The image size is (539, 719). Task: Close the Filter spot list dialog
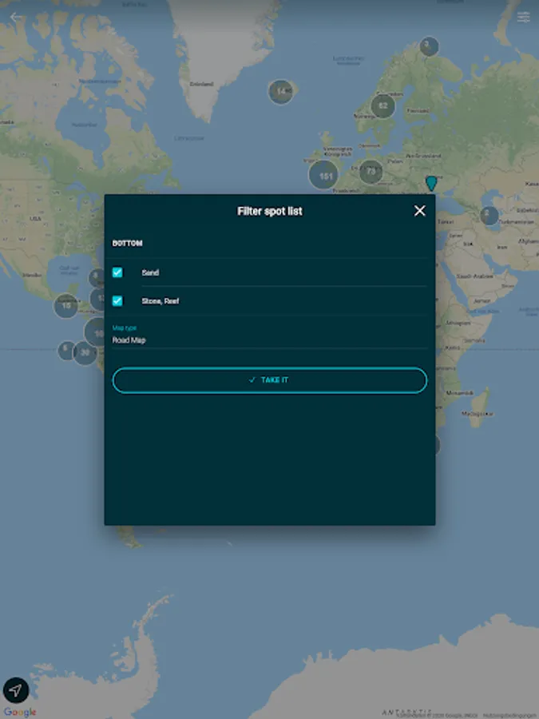pos(419,210)
